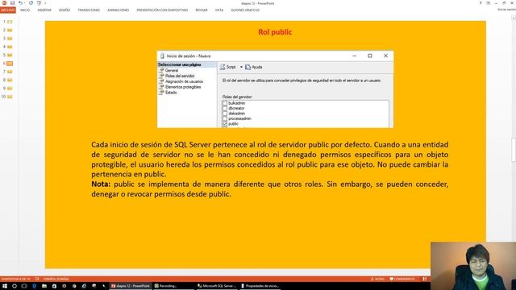Screen dimensions: 516x290
Task: Click the 'Rol public' slide title
Action: click(x=275, y=32)
